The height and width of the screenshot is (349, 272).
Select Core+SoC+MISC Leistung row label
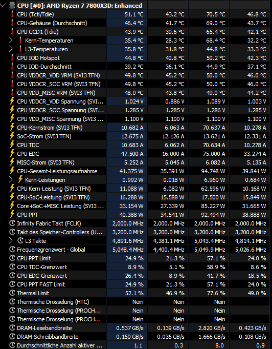coord(60,206)
